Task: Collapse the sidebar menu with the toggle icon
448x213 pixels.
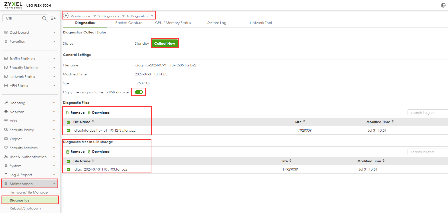Action: click(x=53, y=18)
